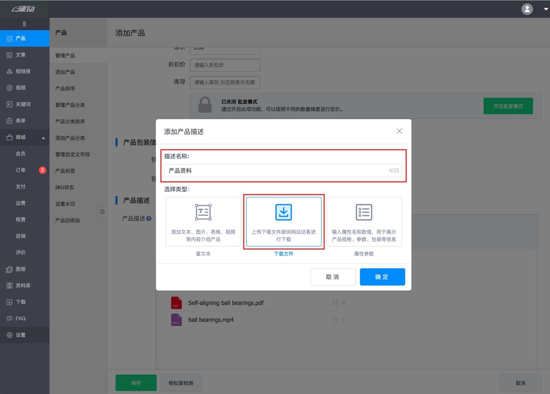This screenshot has width=550, height=394.
Task: Open the top-right account dropdown arrow
Action: [545, 9]
